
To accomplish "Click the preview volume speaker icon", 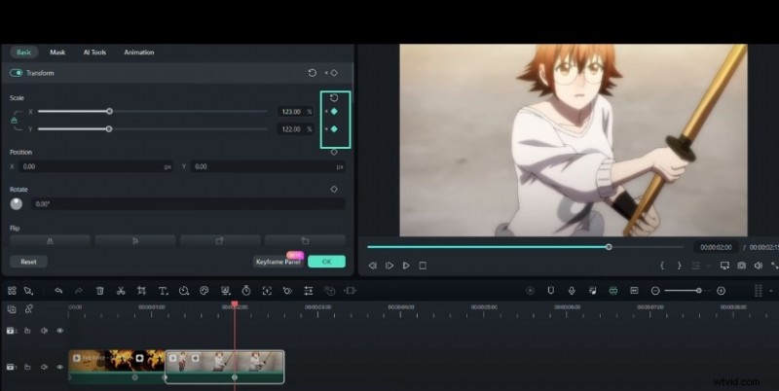I will pyautogui.click(x=759, y=266).
